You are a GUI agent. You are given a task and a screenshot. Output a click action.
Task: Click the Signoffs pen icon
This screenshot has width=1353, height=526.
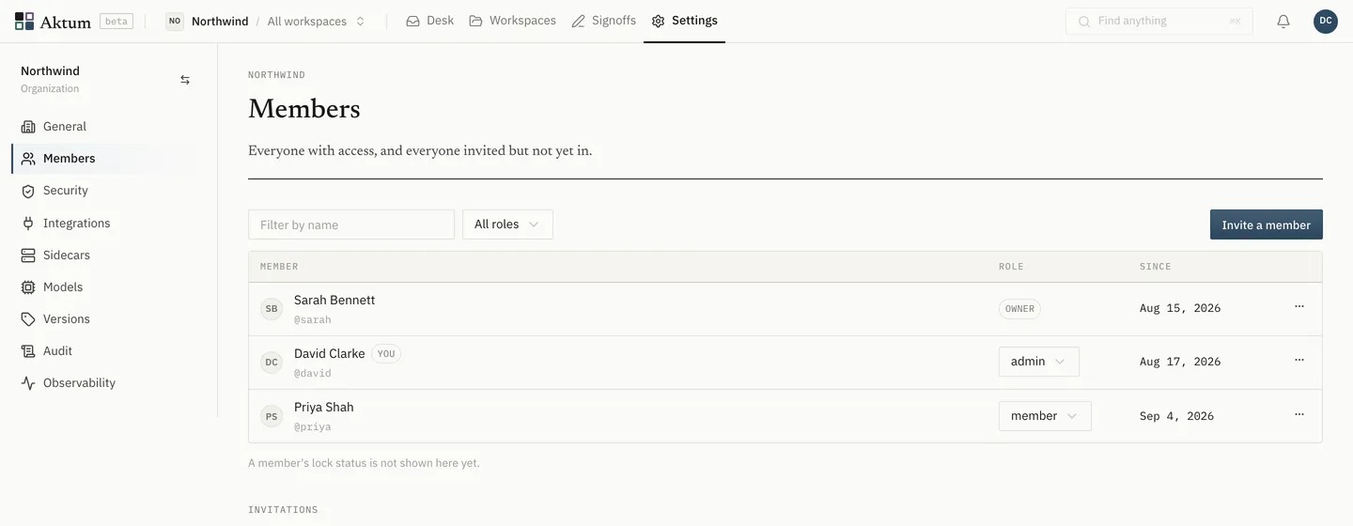(578, 21)
